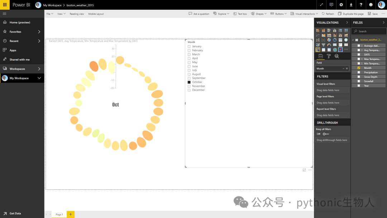Click the Fields pane Search box

point(369,31)
